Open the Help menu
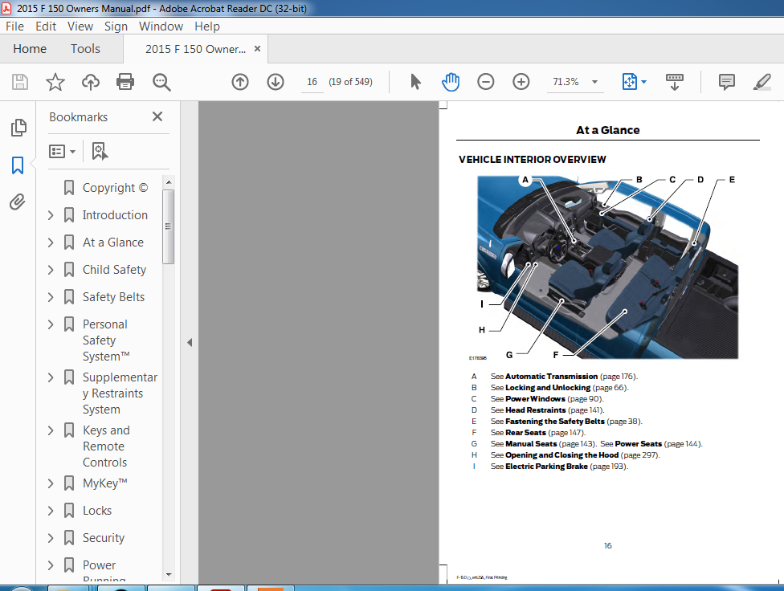The width and height of the screenshot is (784, 591). click(207, 26)
